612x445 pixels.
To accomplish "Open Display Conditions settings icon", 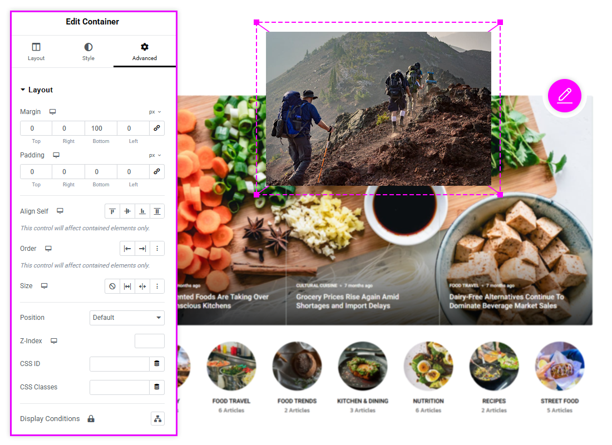I will 157,419.
